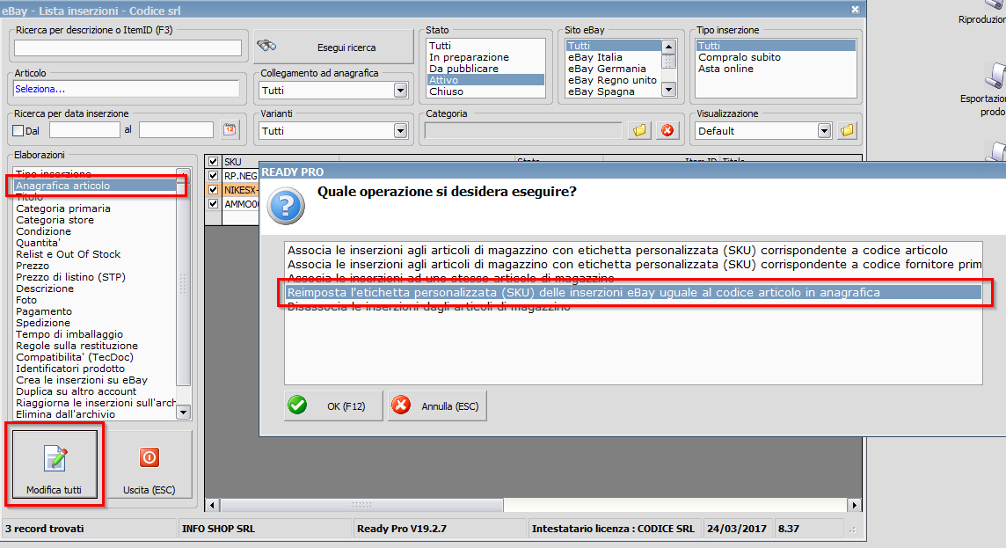Uncheck the RP.NEG row checkbox
Image resolution: width=1006 pixels, height=548 pixels.
pyautogui.click(x=214, y=175)
